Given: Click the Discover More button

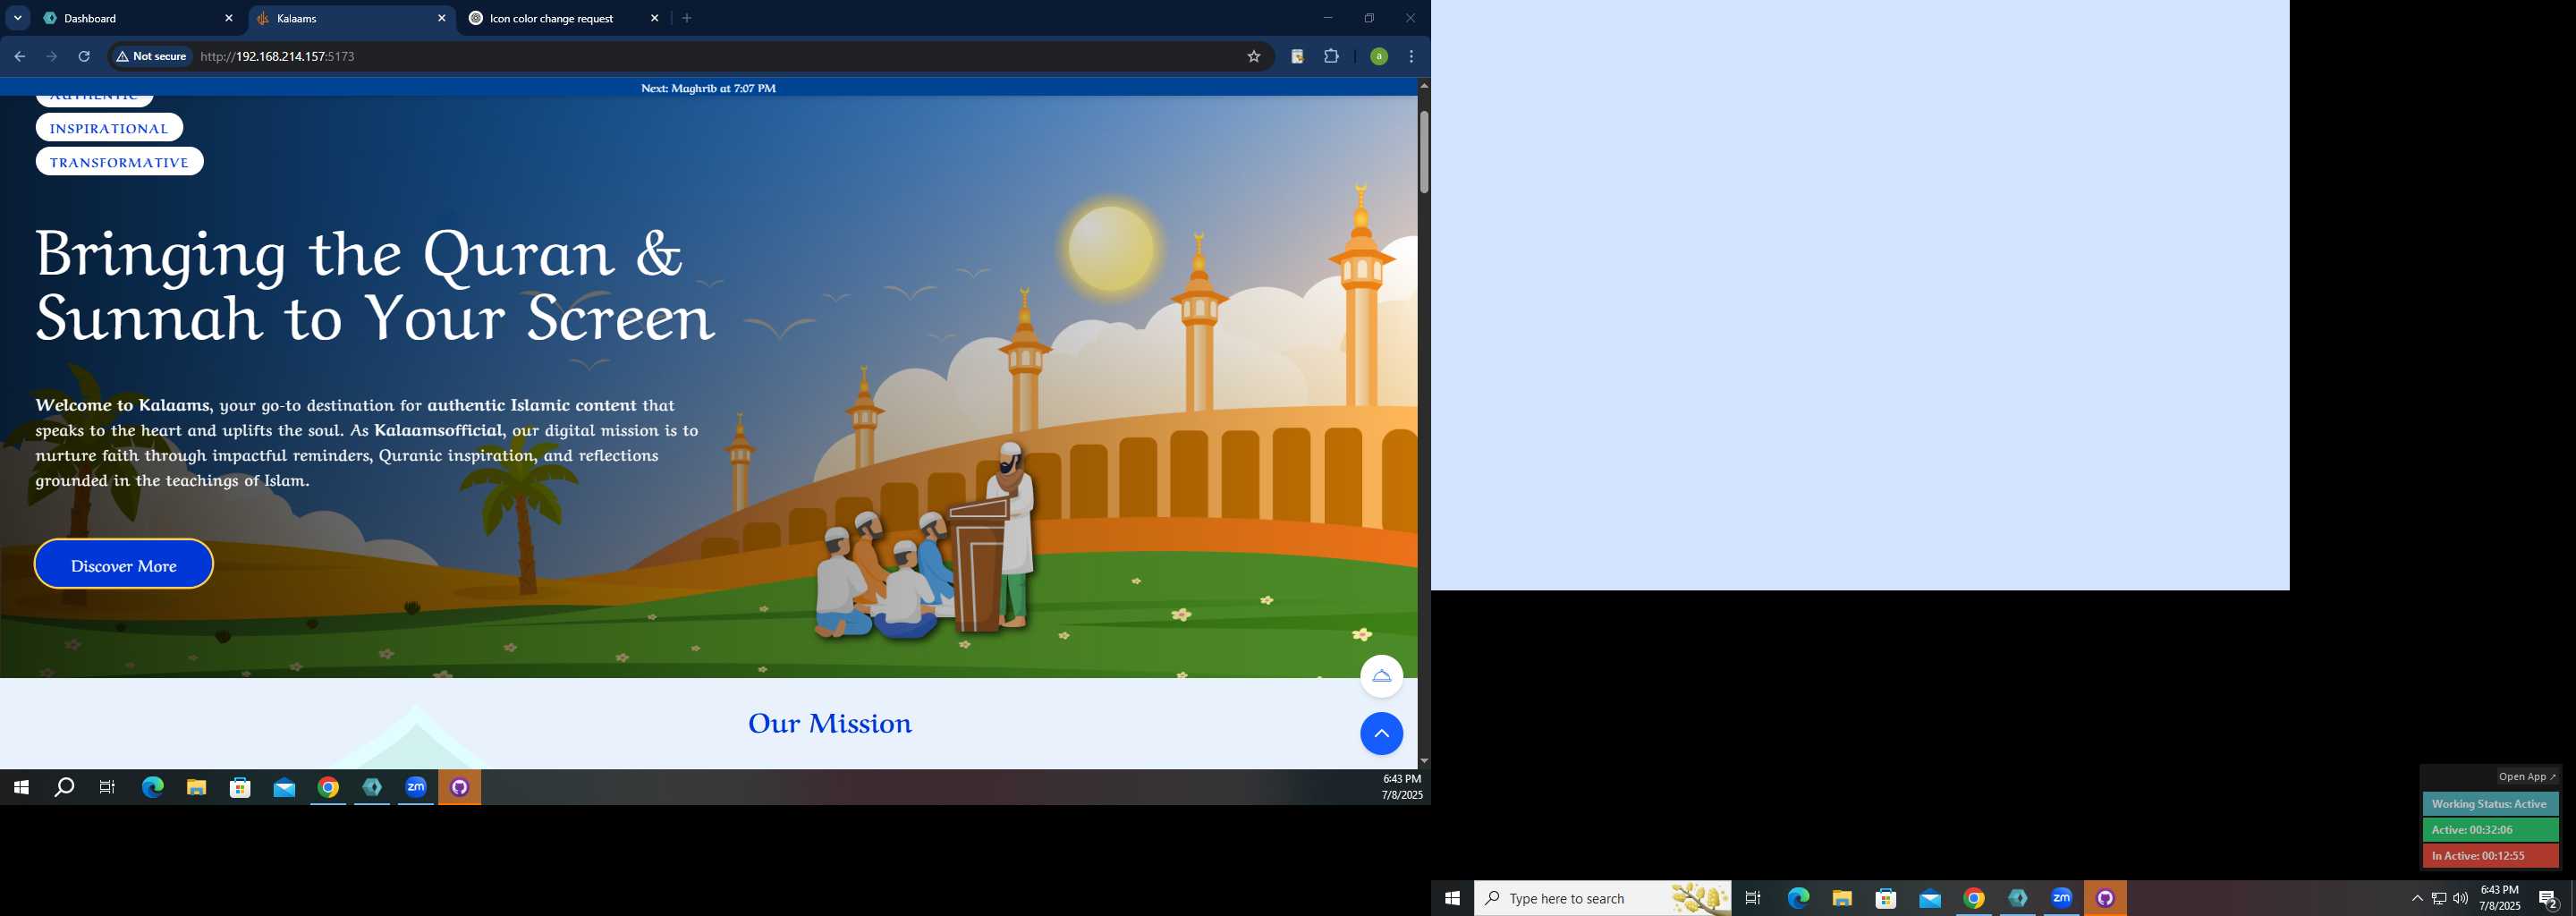Looking at the screenshot, I should click(124, 565).
